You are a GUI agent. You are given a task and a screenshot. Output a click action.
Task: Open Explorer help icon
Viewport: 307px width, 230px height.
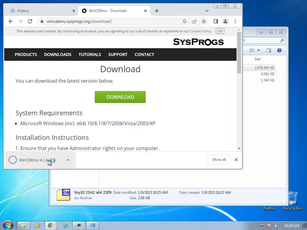(279, 50)
